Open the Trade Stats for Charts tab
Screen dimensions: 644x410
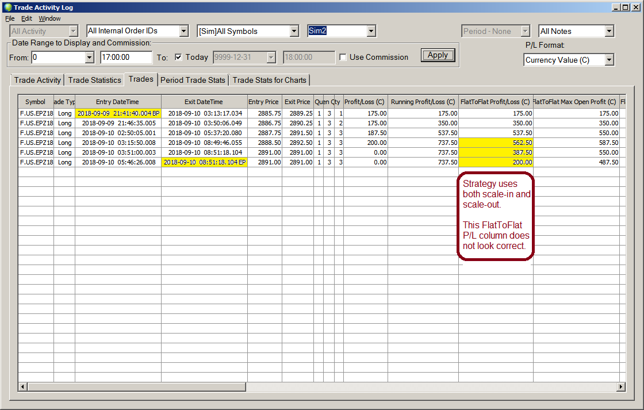tap(270, 80)
